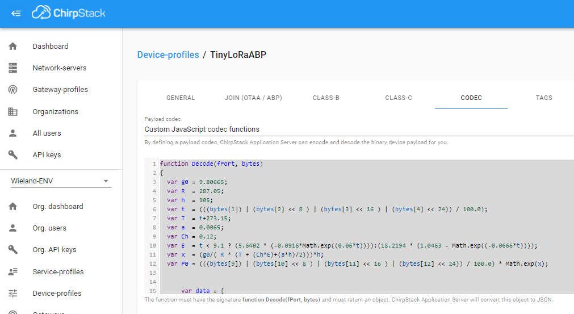Click the API keys key icon
The height and width of the screenshot is (314, 574).
point(13,155)
